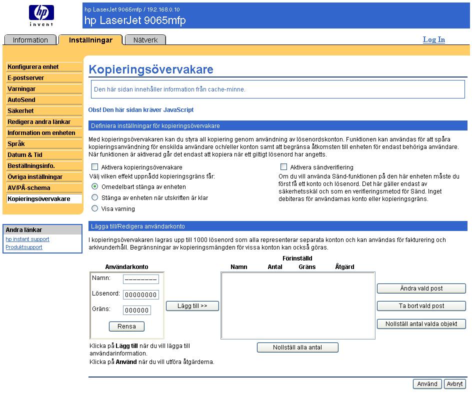Open Språk settings
This screenshot has height=398, width=472.
pos(44,143)
